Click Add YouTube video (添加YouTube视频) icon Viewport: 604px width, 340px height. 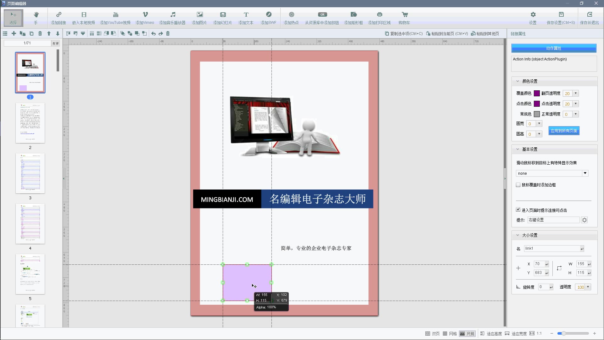point(115,18)
